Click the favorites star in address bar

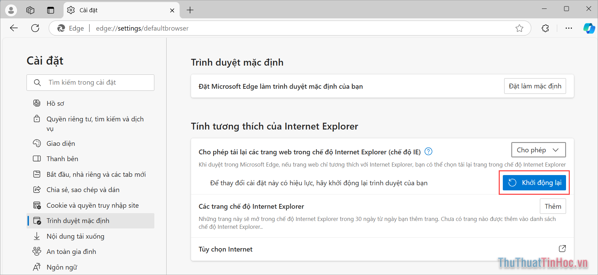point(519,28)
